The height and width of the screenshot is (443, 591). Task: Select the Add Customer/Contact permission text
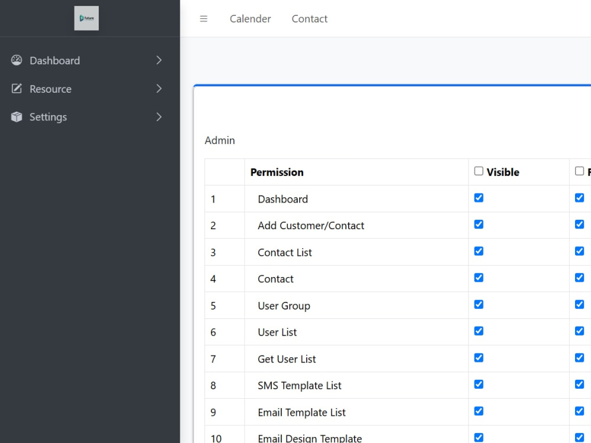point(311,225)
